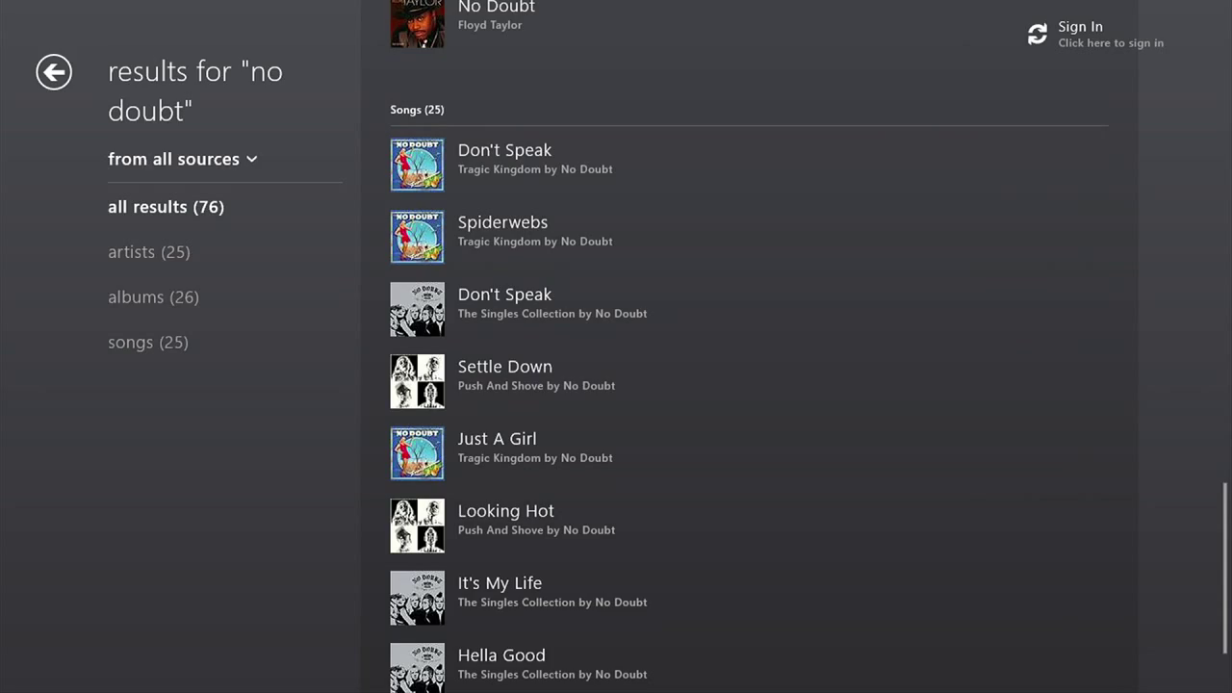Click the Settle Down album artwork
1232x693 pixels.
click(417, 381)
